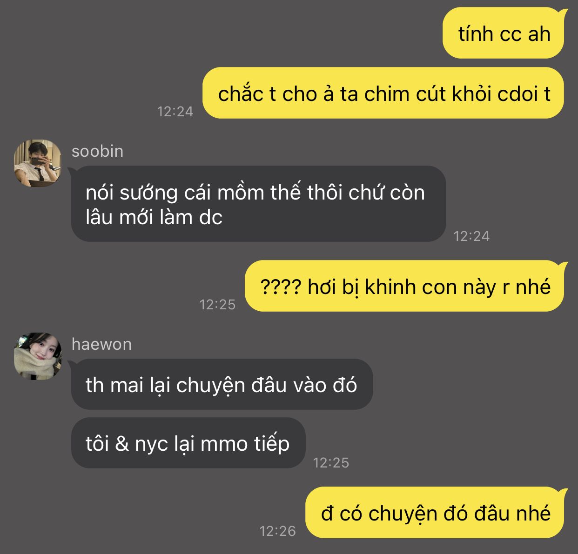Tap the sender name haewon
Image resolution: width=578 pixels, height=554 pixels.
101,344
